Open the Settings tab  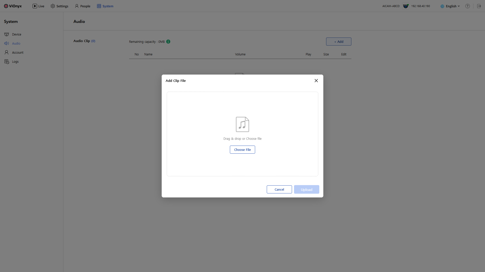59,6
